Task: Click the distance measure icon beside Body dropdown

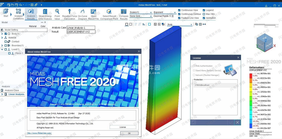Action: [x=204, y=24]
